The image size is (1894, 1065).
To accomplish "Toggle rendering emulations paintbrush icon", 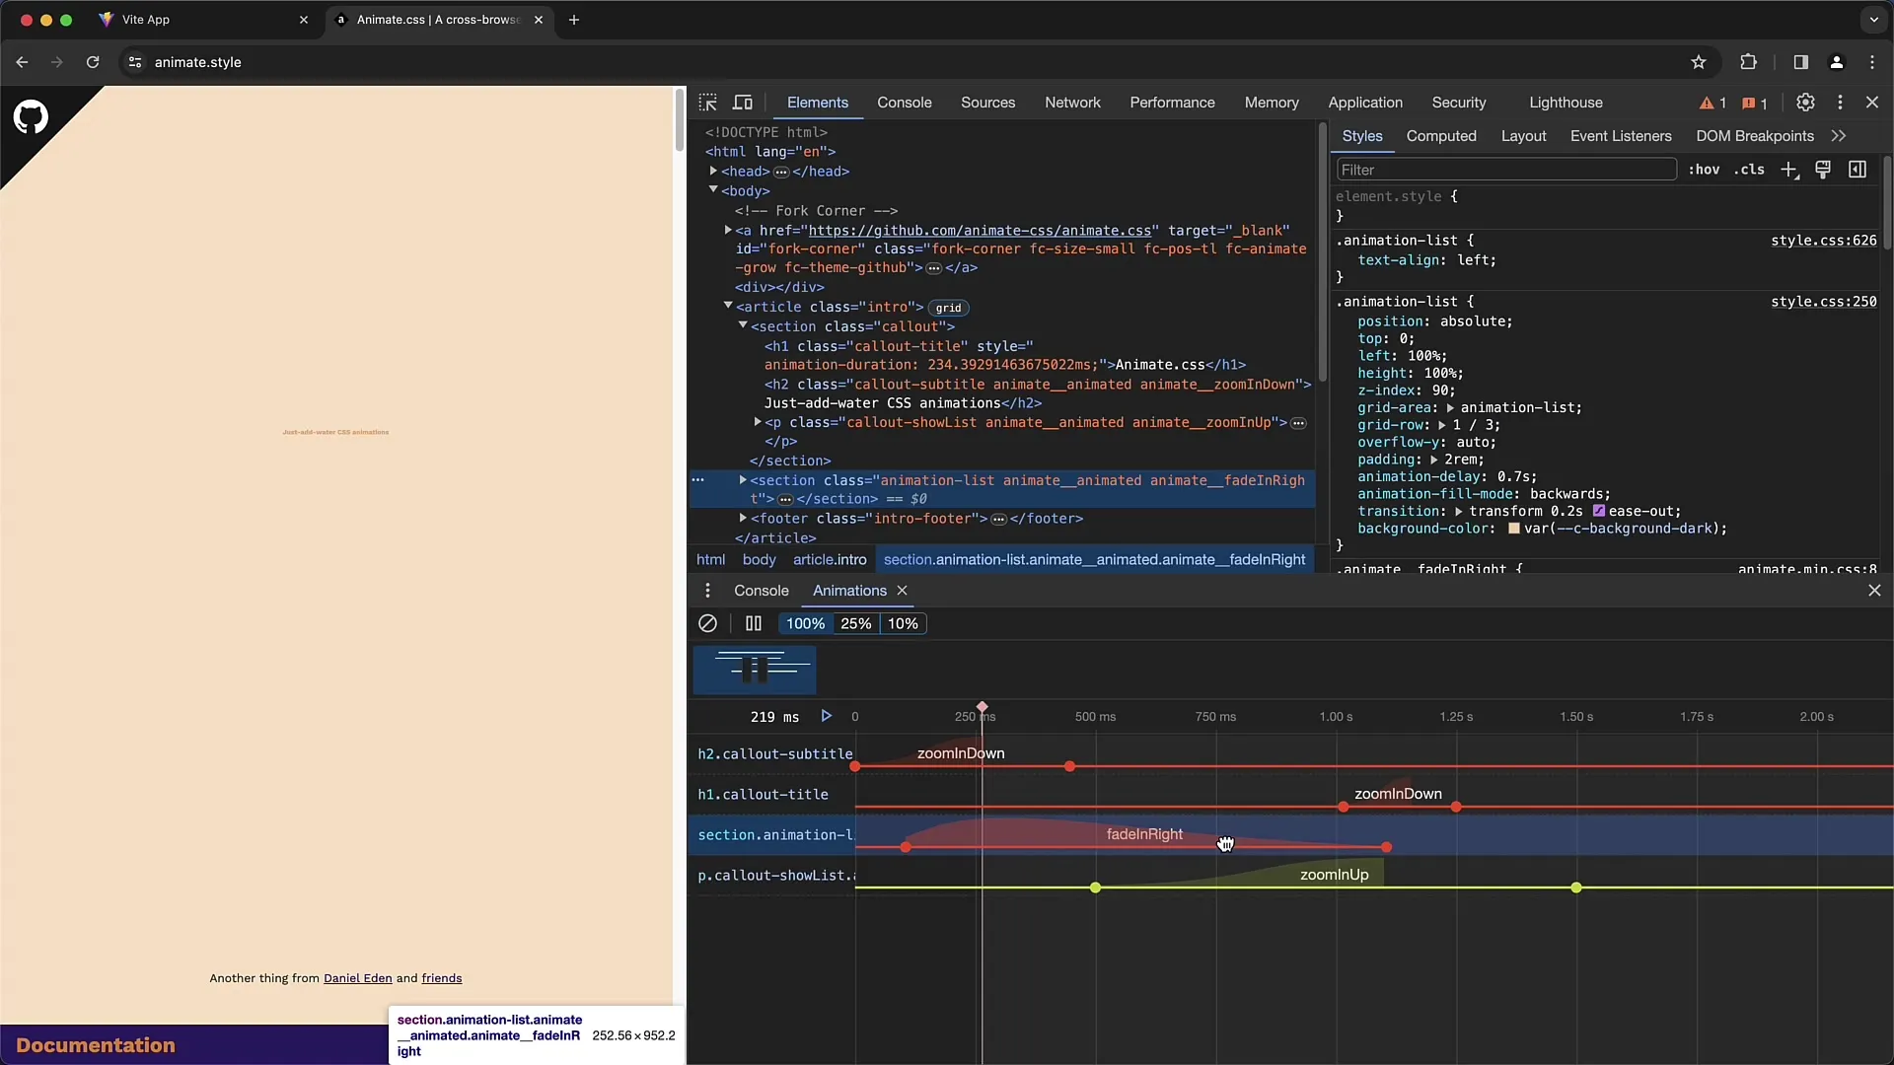I will 1823,170.
